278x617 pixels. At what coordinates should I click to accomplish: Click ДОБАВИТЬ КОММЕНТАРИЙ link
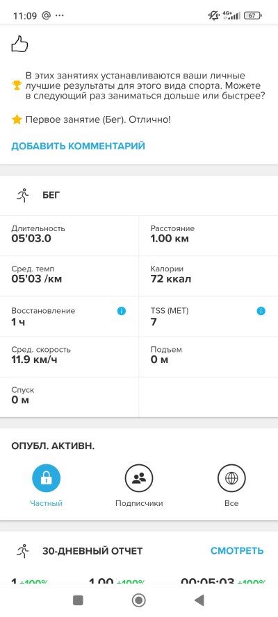78,146
